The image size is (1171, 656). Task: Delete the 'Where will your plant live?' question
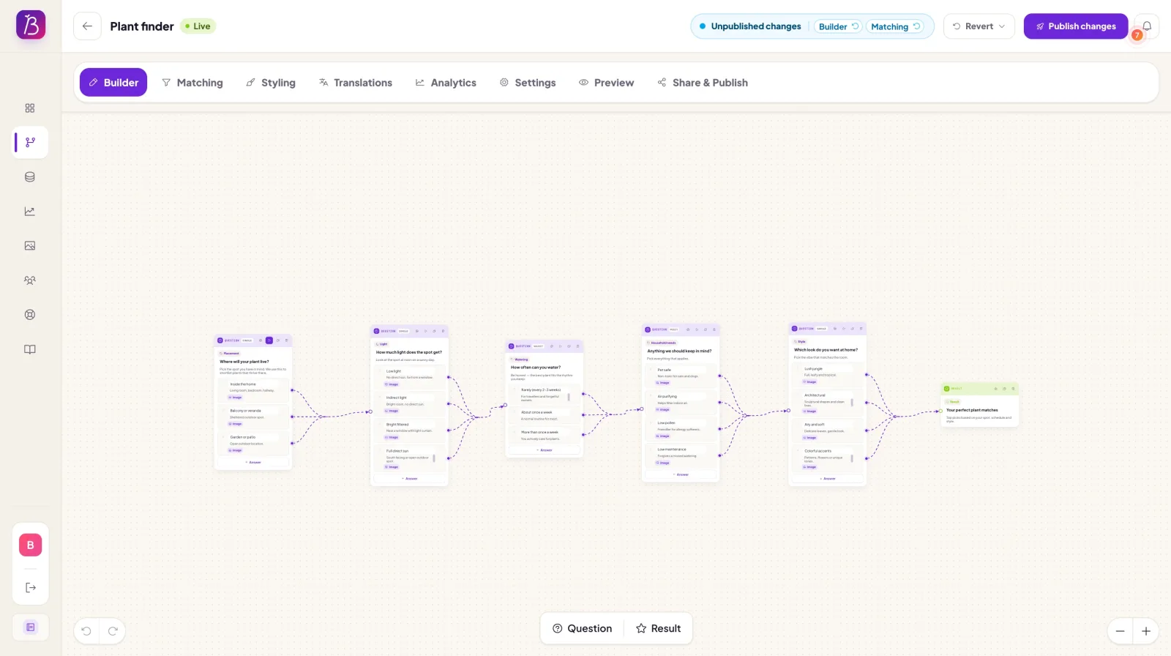point(286,340)
